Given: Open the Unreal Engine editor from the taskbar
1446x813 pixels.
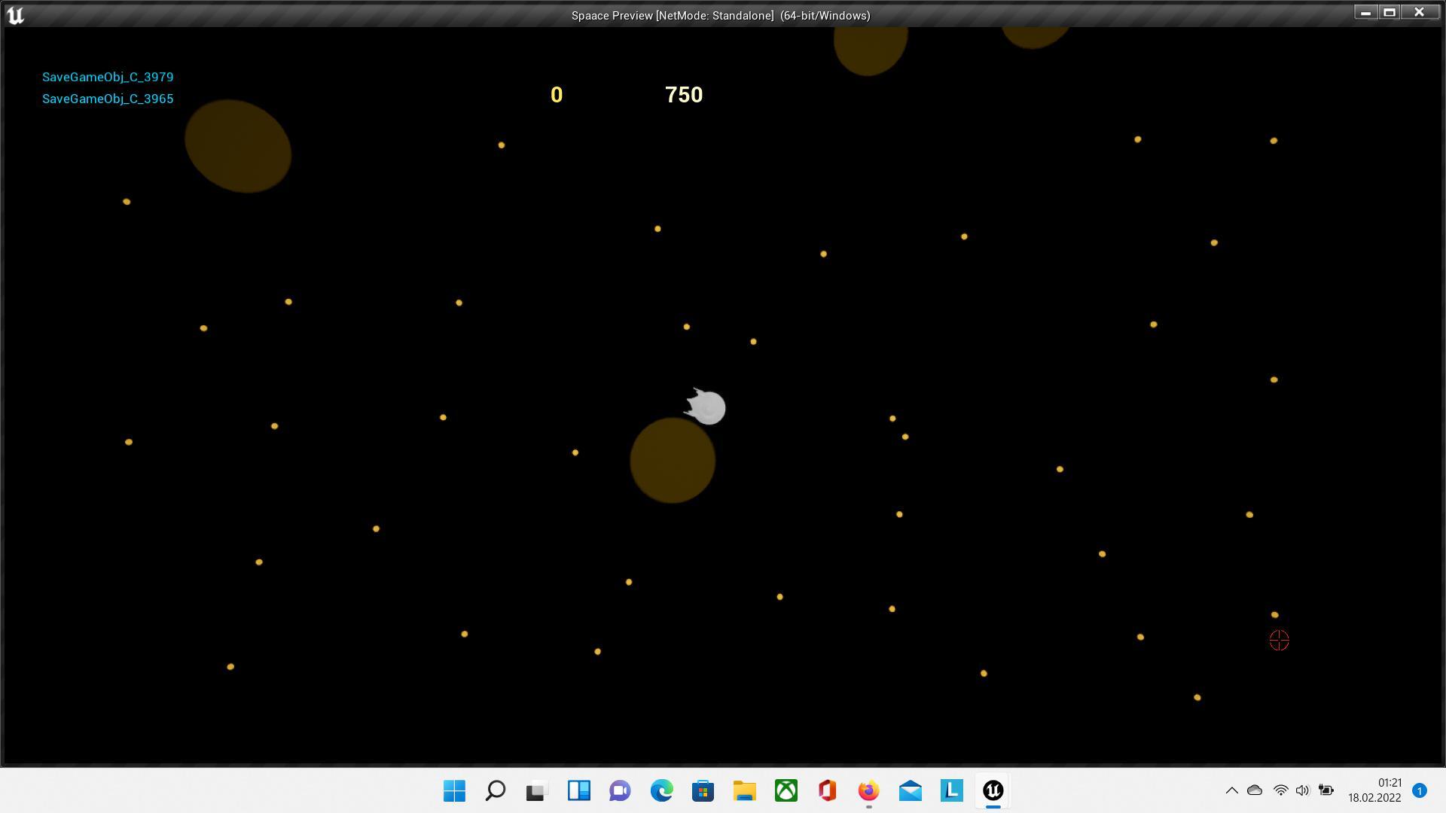Looking at the screenshot, I should coord(993,790).
